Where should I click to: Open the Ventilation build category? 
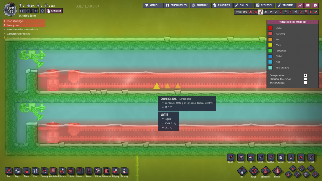(53, 171)
